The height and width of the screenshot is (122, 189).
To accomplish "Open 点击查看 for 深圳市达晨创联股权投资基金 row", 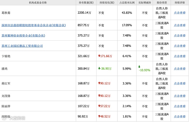I will (180, 25).
